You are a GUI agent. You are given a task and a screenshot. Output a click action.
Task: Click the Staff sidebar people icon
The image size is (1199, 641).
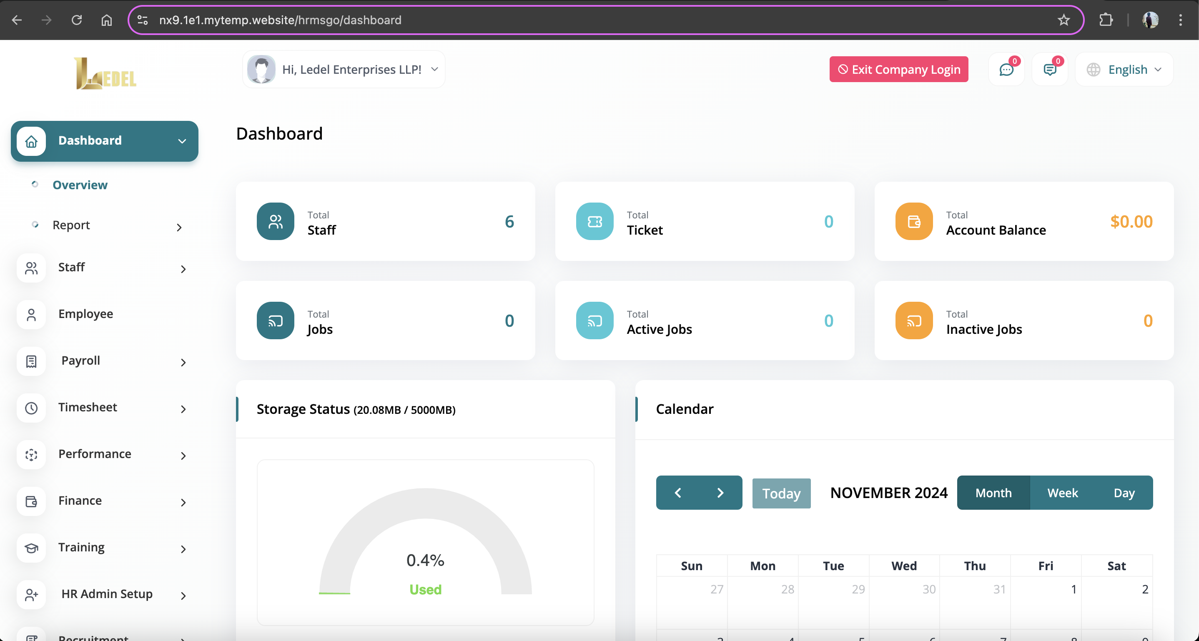click(31, 268)
